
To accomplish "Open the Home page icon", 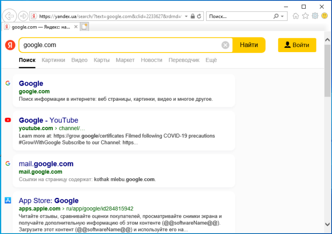I will [296, 16].
